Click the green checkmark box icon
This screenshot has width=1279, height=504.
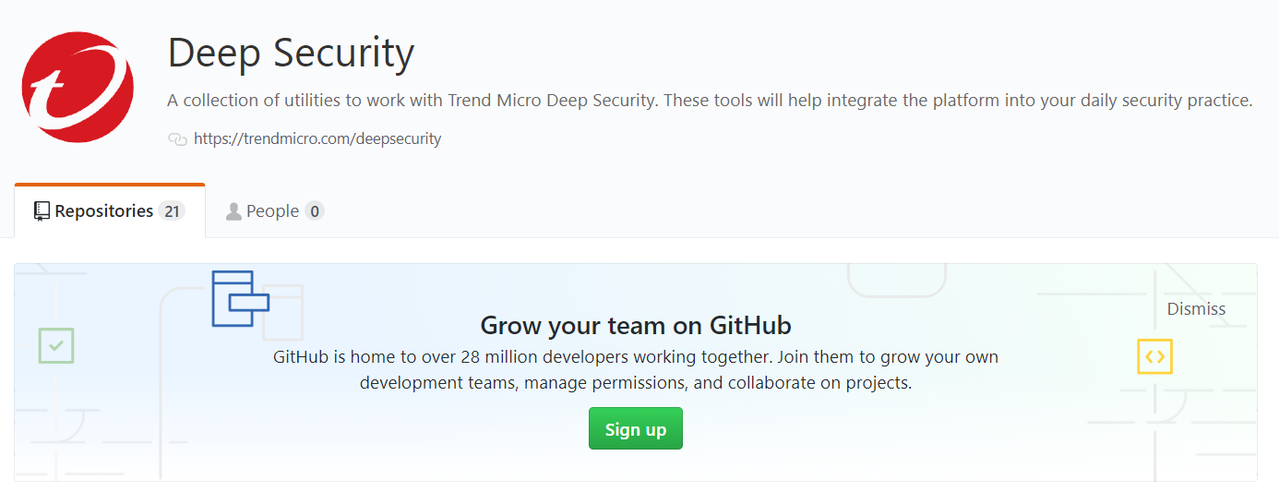point(56,345)
